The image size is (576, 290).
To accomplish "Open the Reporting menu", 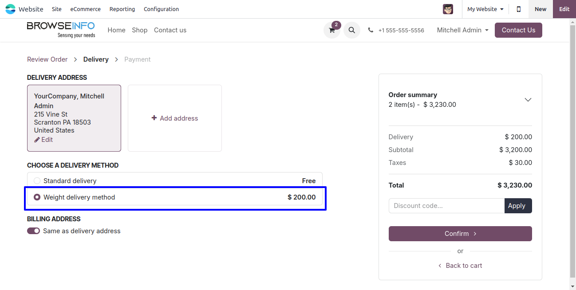I will 122,9.
